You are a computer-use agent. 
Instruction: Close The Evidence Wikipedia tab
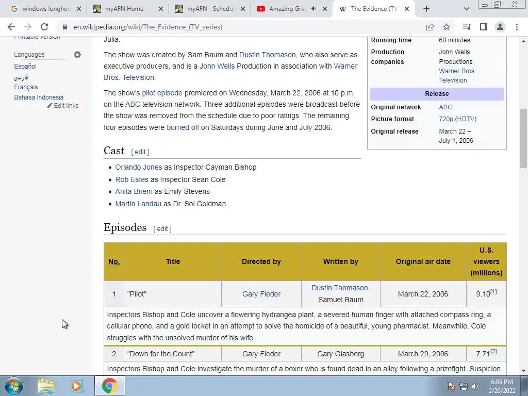407,9
